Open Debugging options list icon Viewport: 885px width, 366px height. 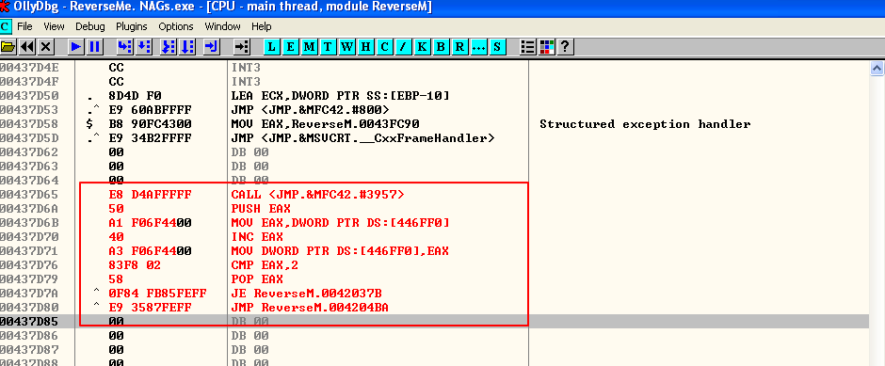(x=528, y=47)
